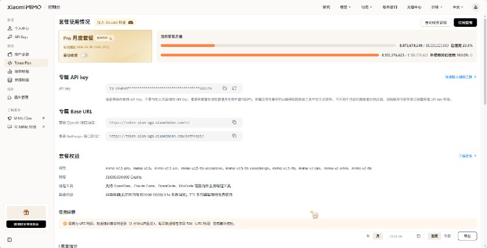Click the warning icon in UTC notice
The width and height of the screenshot is (487, 248).
(65, 224)
